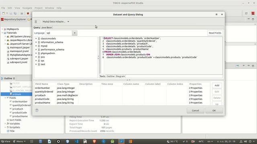This screenshot has height=144, width=257.
Task: Select the orderNumber field row
Action: pos(122,88)
